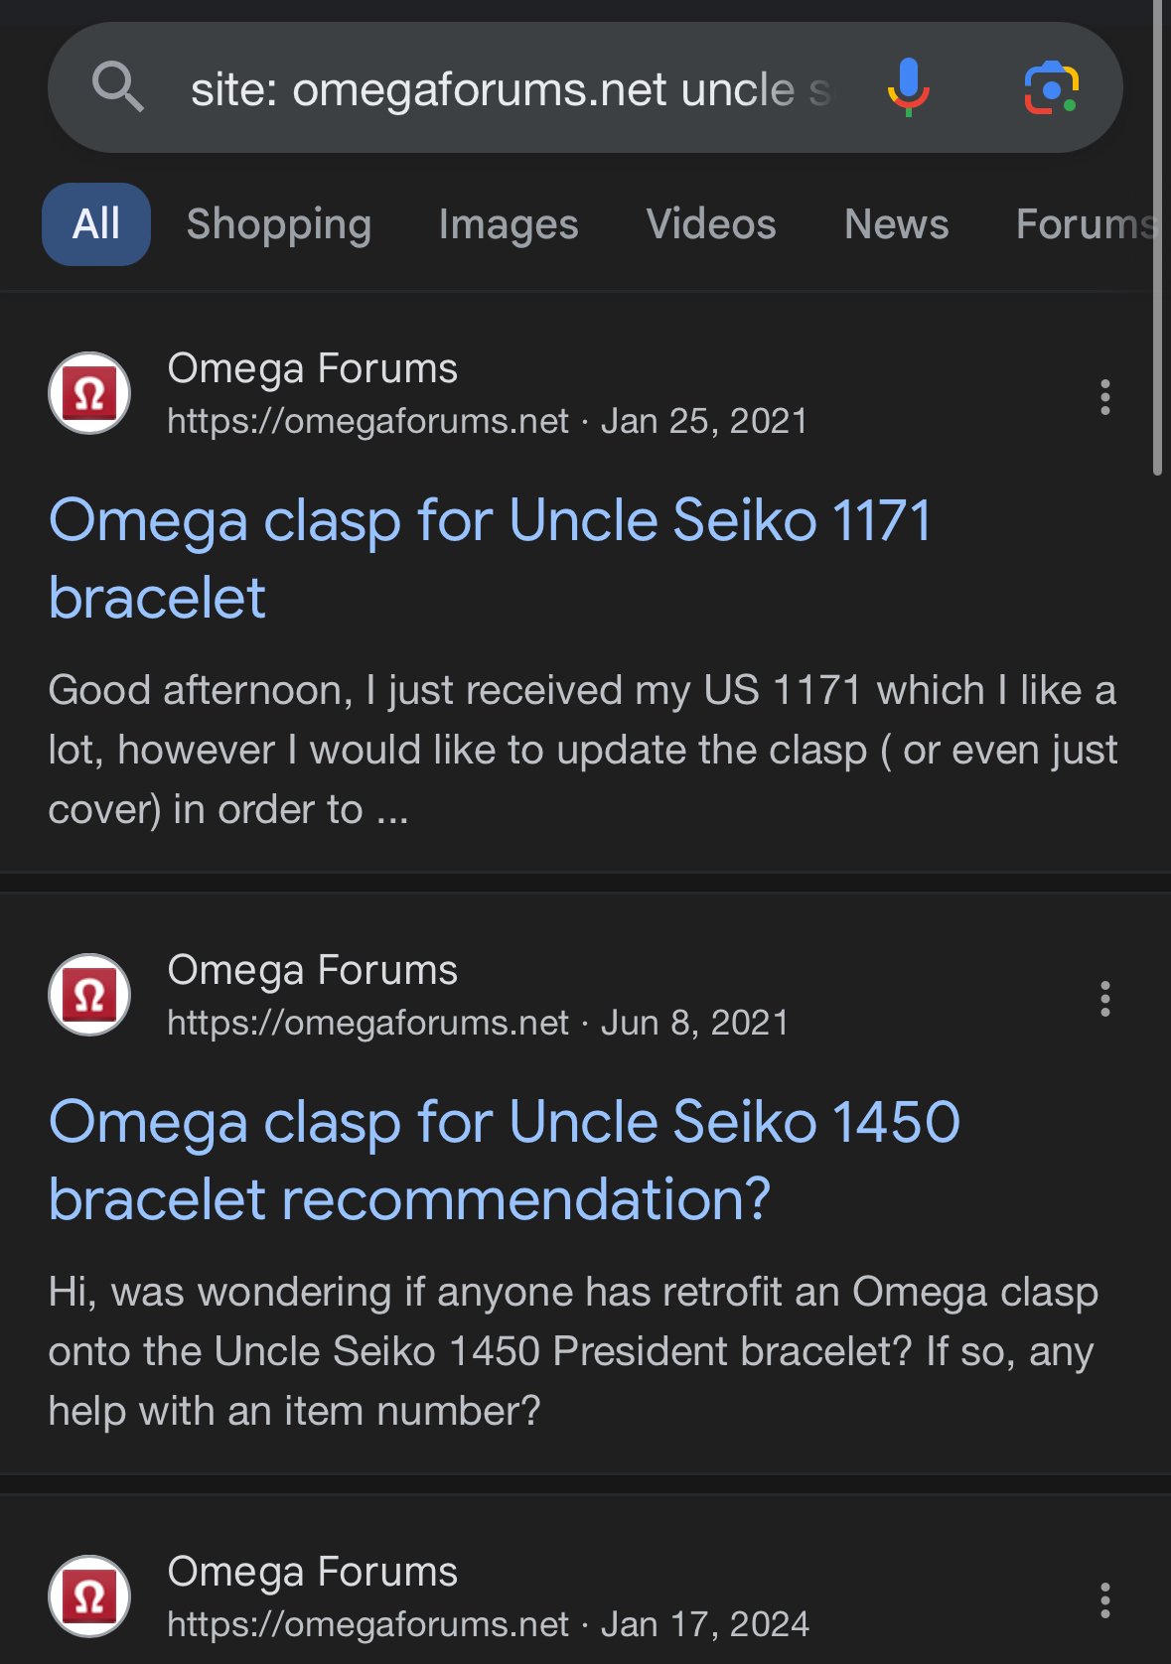Tap omegaforums.net URL of Jan 17, 2024 result

click(x=367, y=1624)
